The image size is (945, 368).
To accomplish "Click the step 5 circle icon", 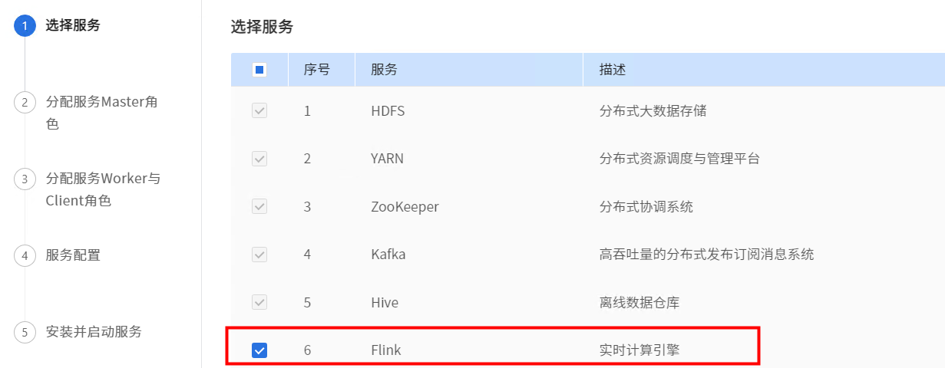I will (x=25, y=332).
